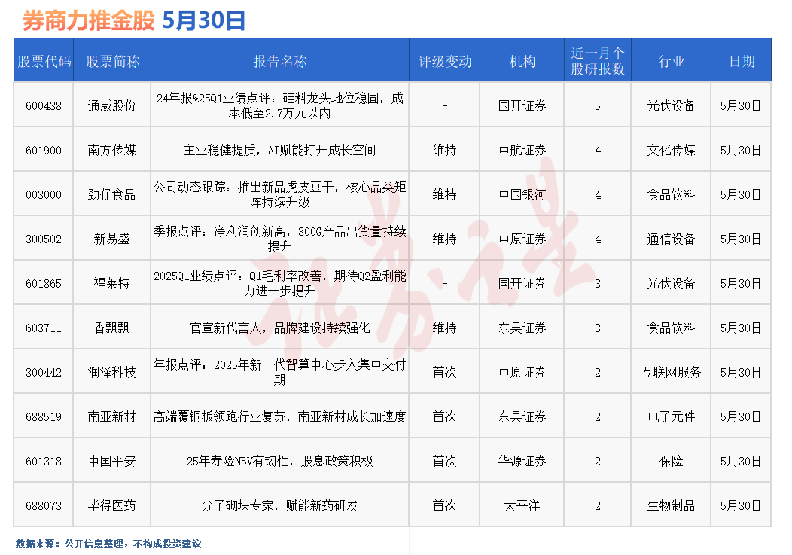Click institution 太平洋

pyautogui.click(x=522, y=506)
